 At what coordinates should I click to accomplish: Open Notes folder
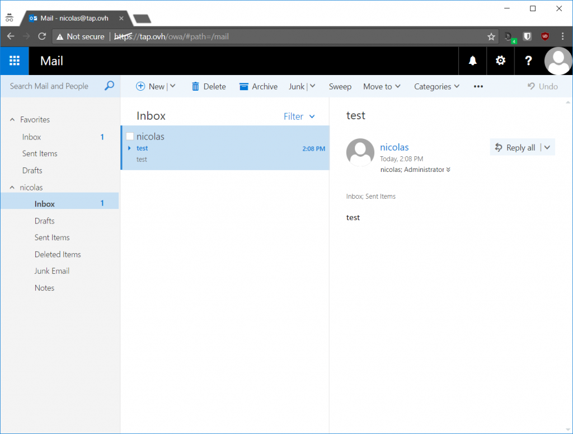(44, 288)
